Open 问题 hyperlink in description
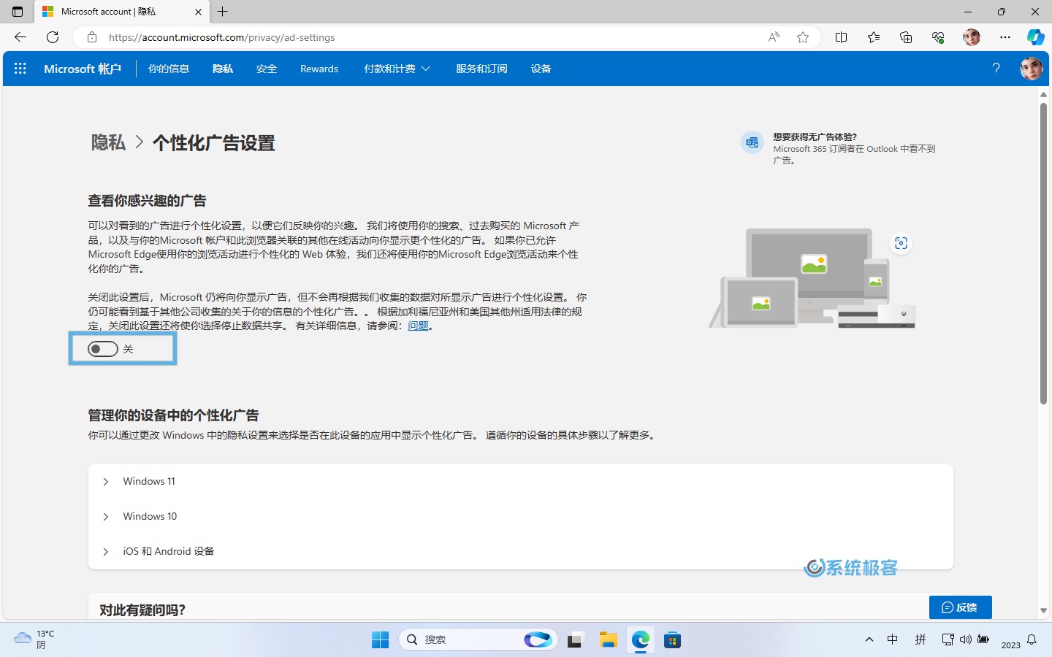The height and width of the screenshot is (657, 1052). point(418,326)
